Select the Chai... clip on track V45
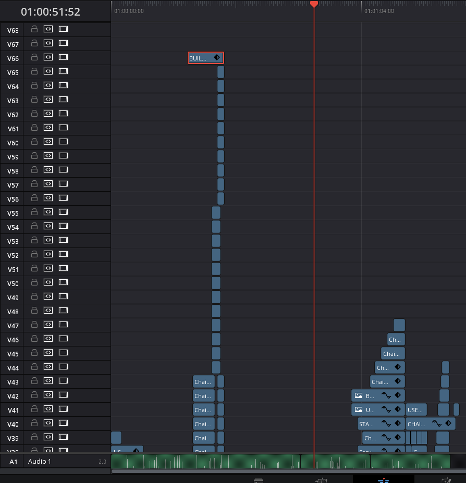466x483 pixels. 393,354
